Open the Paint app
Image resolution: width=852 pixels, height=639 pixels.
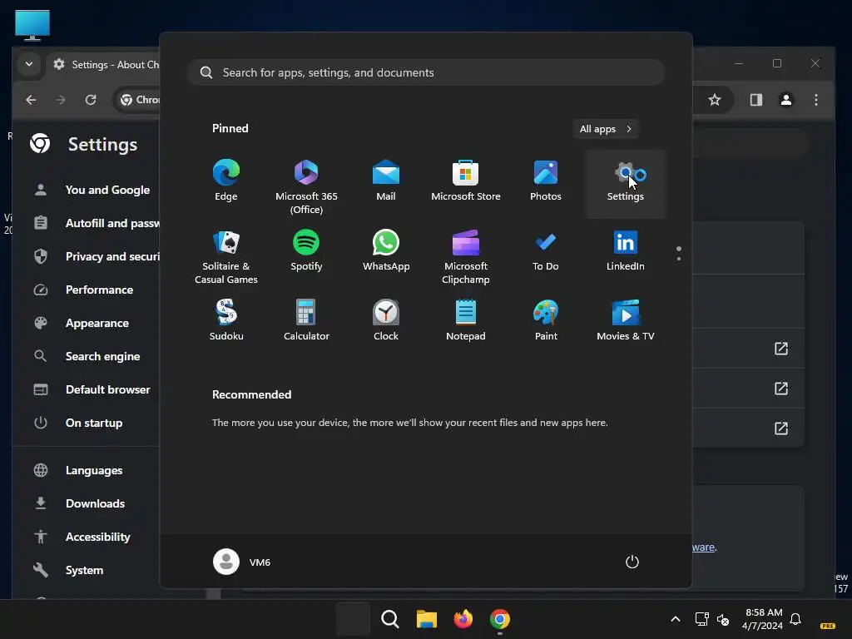click(546, 322)
